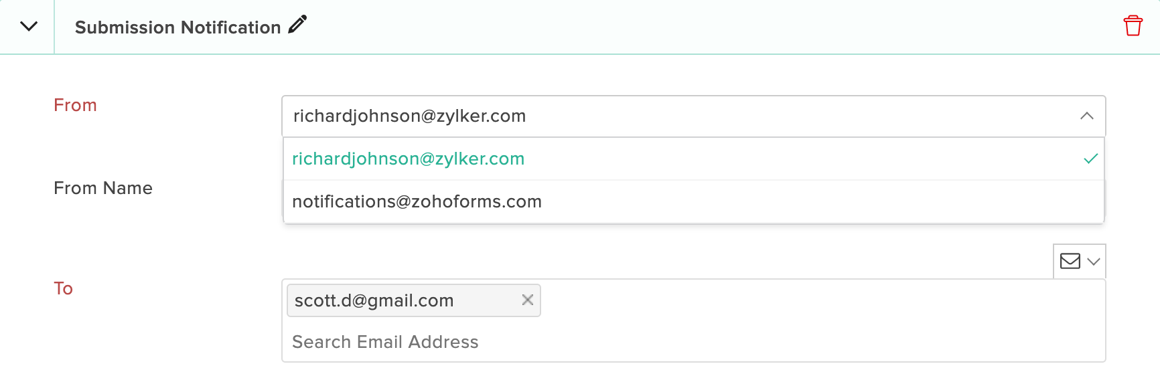Delete the notification using the red trash icon
Image resolution: width=1160 pixels, height=372 pixels.
click(x=1133, y=25)
